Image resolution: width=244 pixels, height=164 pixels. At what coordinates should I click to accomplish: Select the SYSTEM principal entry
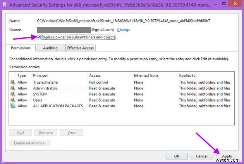(40, 94)
